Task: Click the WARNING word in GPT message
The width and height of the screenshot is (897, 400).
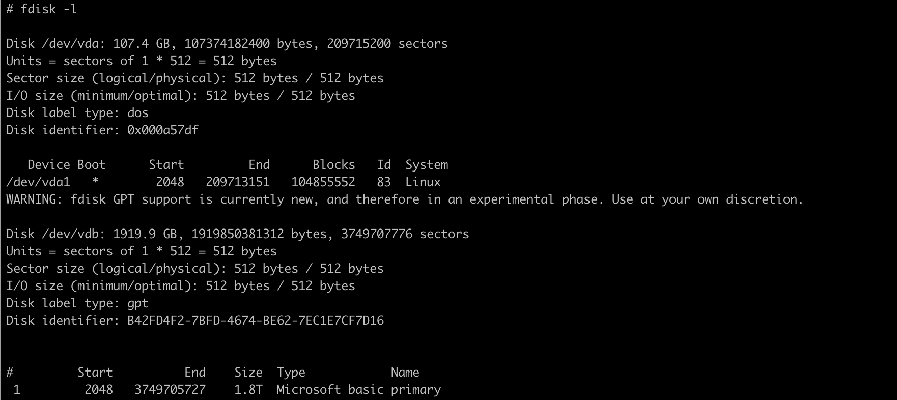Action: click(x=34, y=199)
